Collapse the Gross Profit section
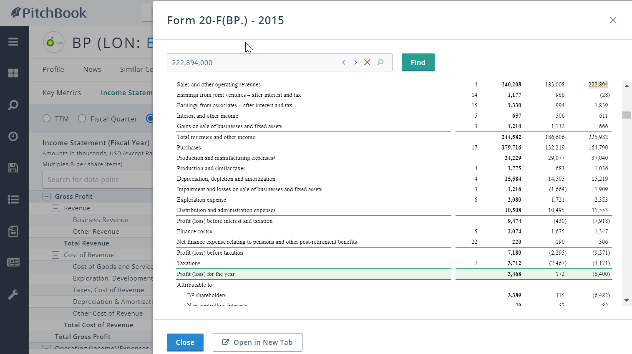The width and height of the screenshot is (632, 354). tap(47, 196)
